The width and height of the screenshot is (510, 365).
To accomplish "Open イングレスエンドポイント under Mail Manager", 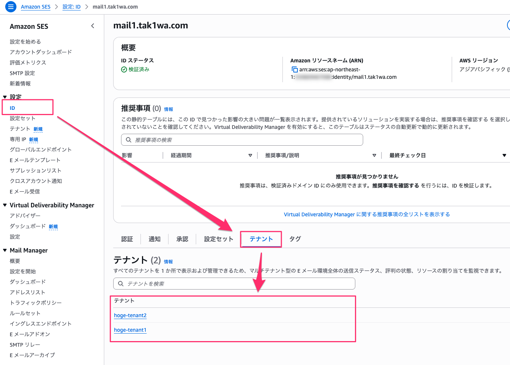I will point(41,324).
